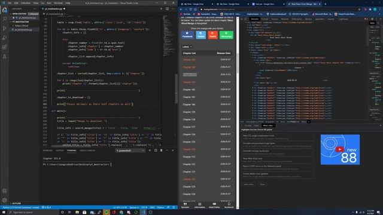The width and height of the screenshot is (383, 215).
Task: Maximize the terminal panel with the up chevron
Action: pyautogui.click(x=167, y=150)
